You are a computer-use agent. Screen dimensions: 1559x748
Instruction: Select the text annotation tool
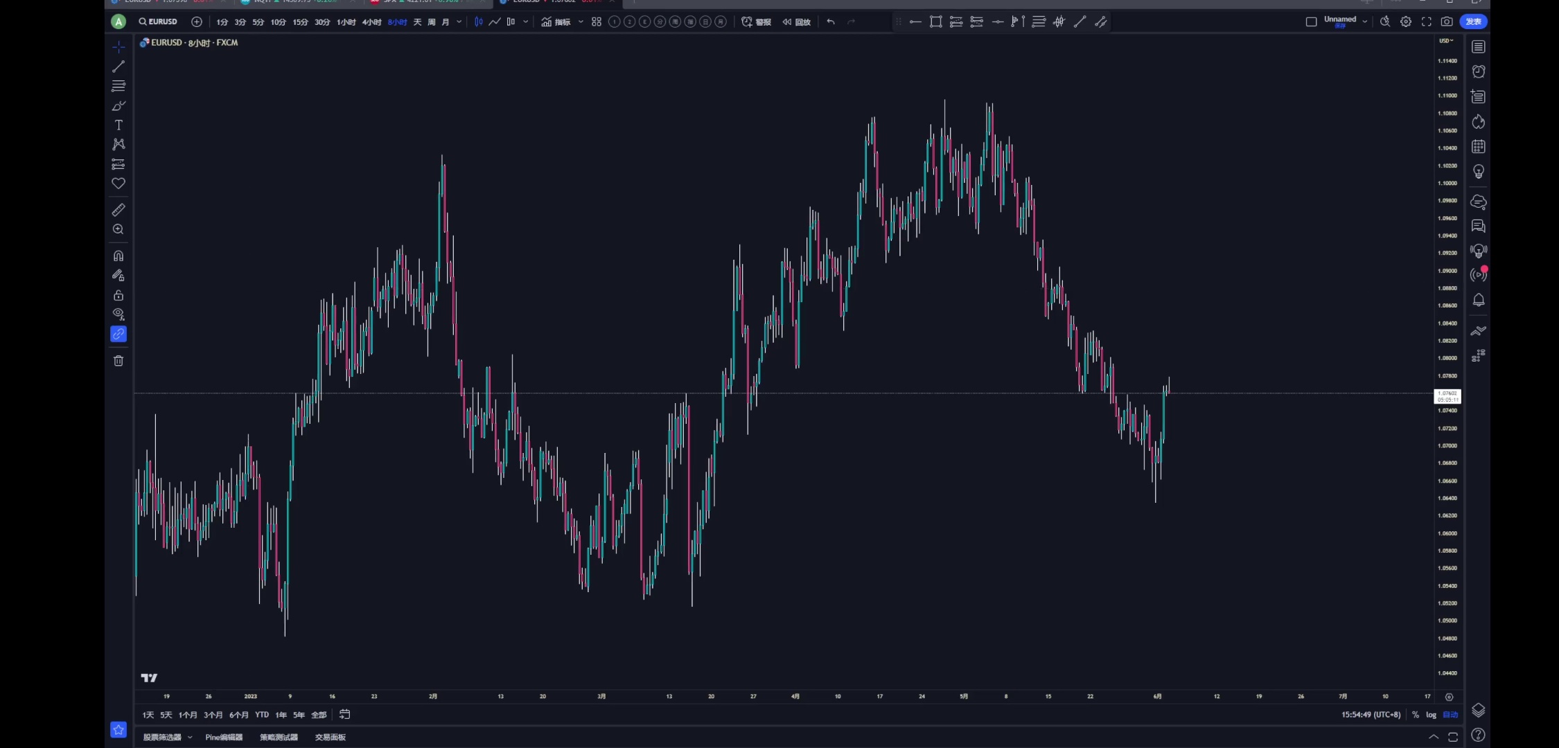tap(118, 125)
